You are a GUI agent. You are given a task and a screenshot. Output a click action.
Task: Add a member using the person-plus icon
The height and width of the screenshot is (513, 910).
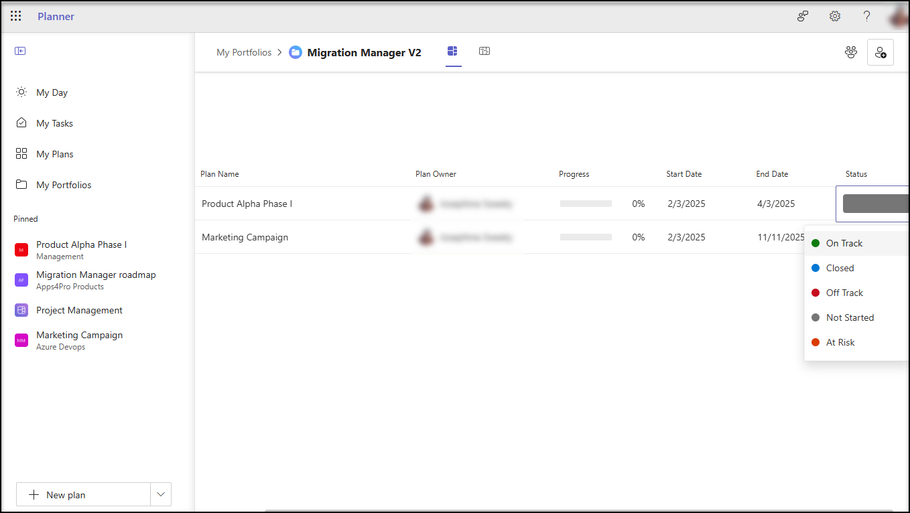[x=880, y=52]
